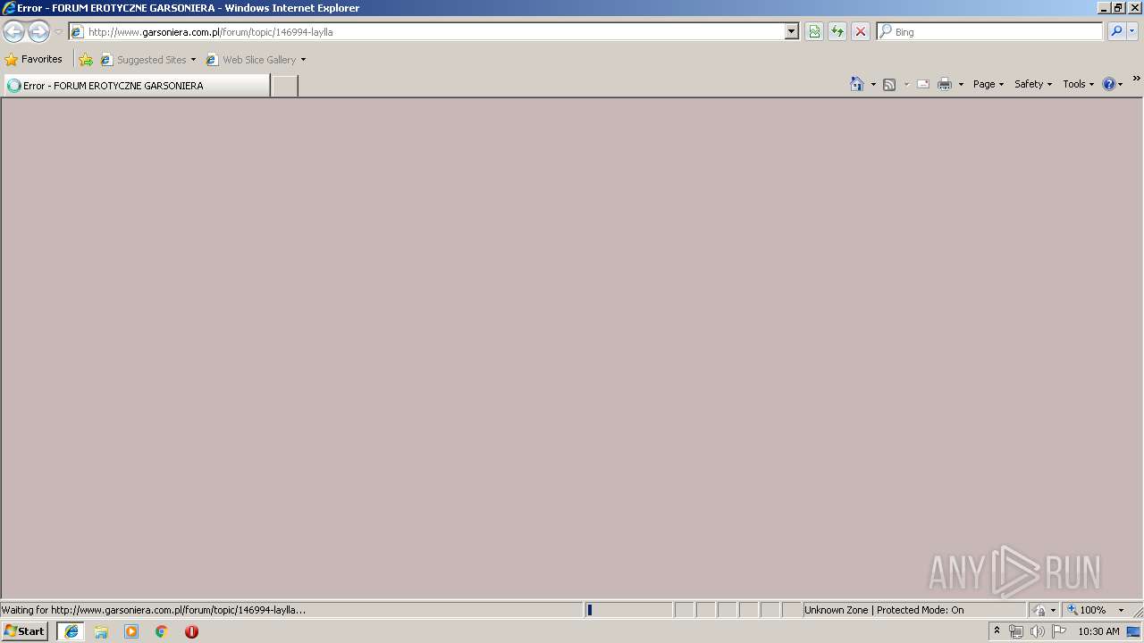Open the Page menu
Screen dimensions: 1144x643
[988, 84]
